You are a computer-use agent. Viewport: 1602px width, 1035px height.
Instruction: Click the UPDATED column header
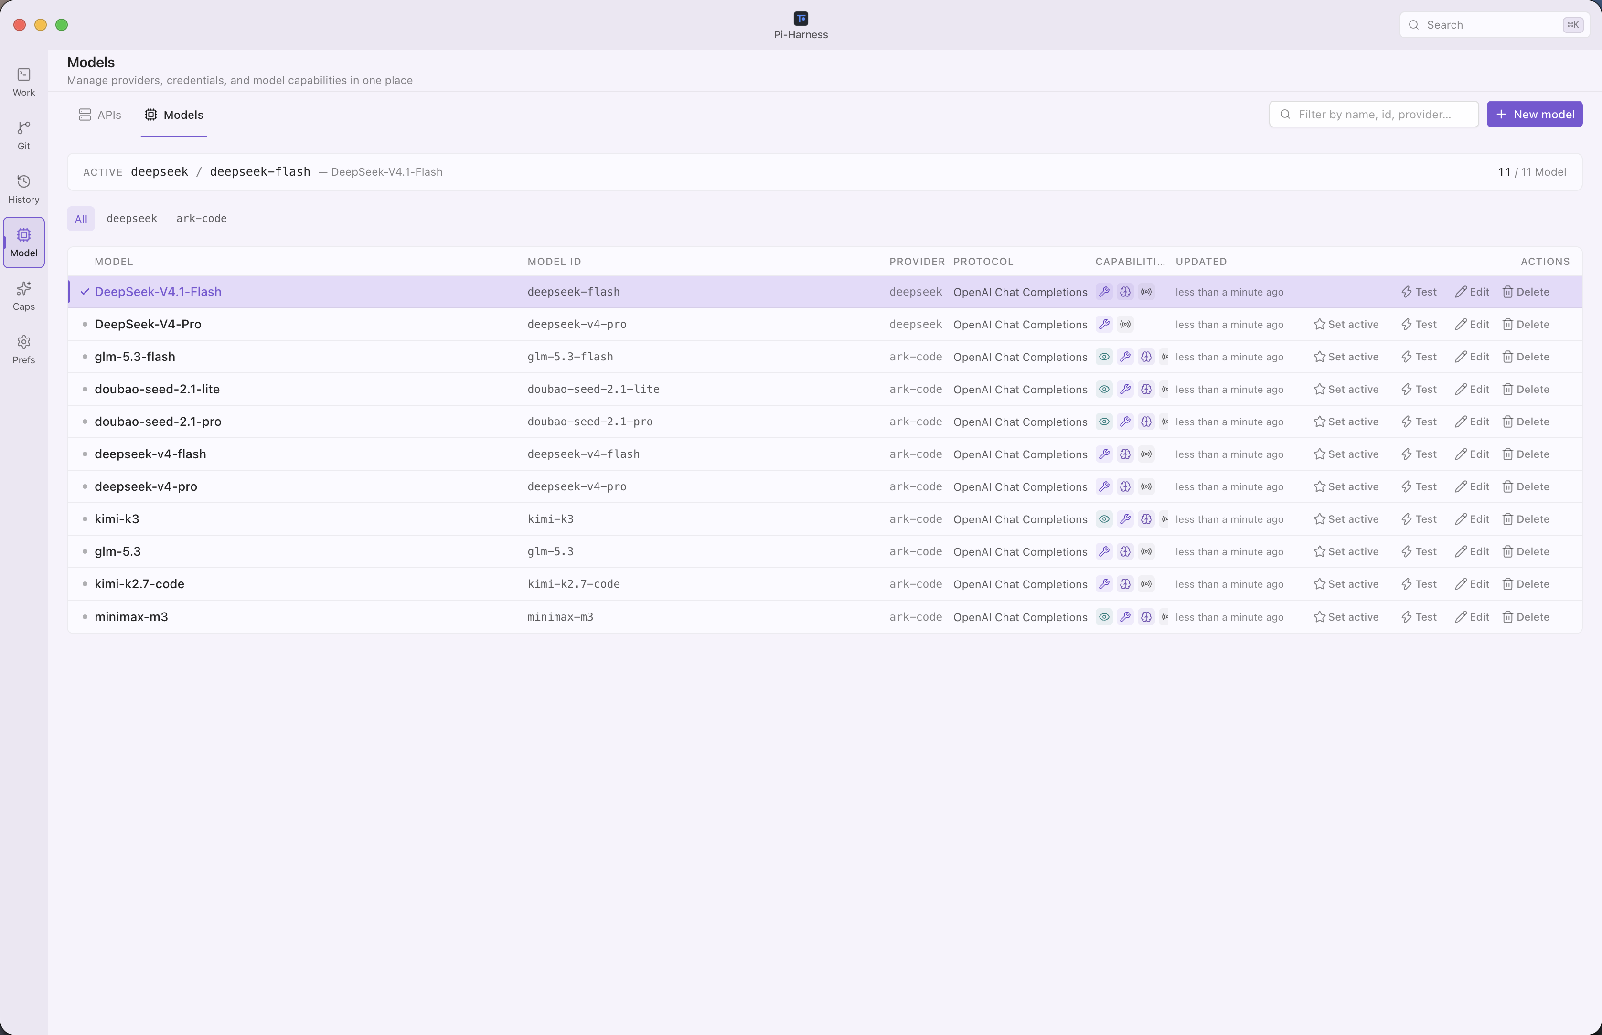(1201, 262)
